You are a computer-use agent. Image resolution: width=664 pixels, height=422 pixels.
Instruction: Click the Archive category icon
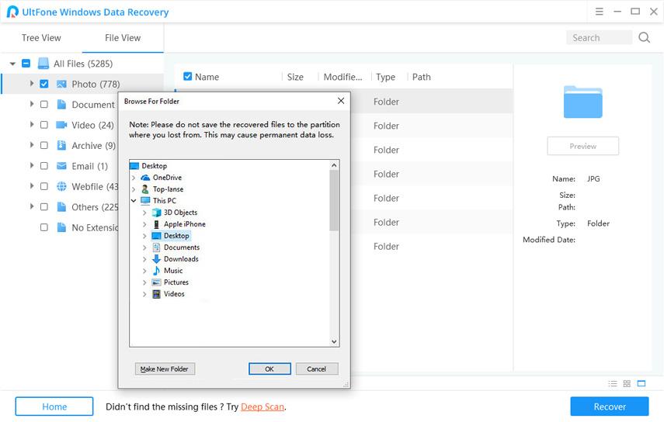(61, 146)
